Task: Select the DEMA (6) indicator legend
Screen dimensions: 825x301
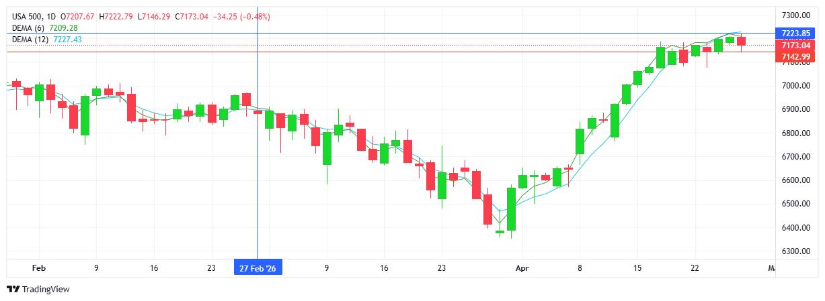Action: point(28,28)
